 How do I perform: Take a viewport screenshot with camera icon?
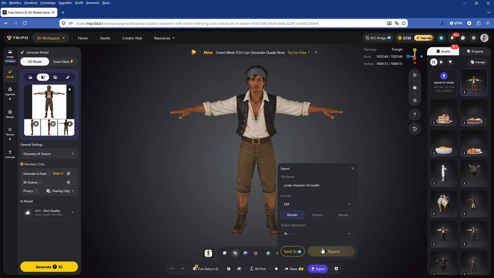tap(415, 88)
